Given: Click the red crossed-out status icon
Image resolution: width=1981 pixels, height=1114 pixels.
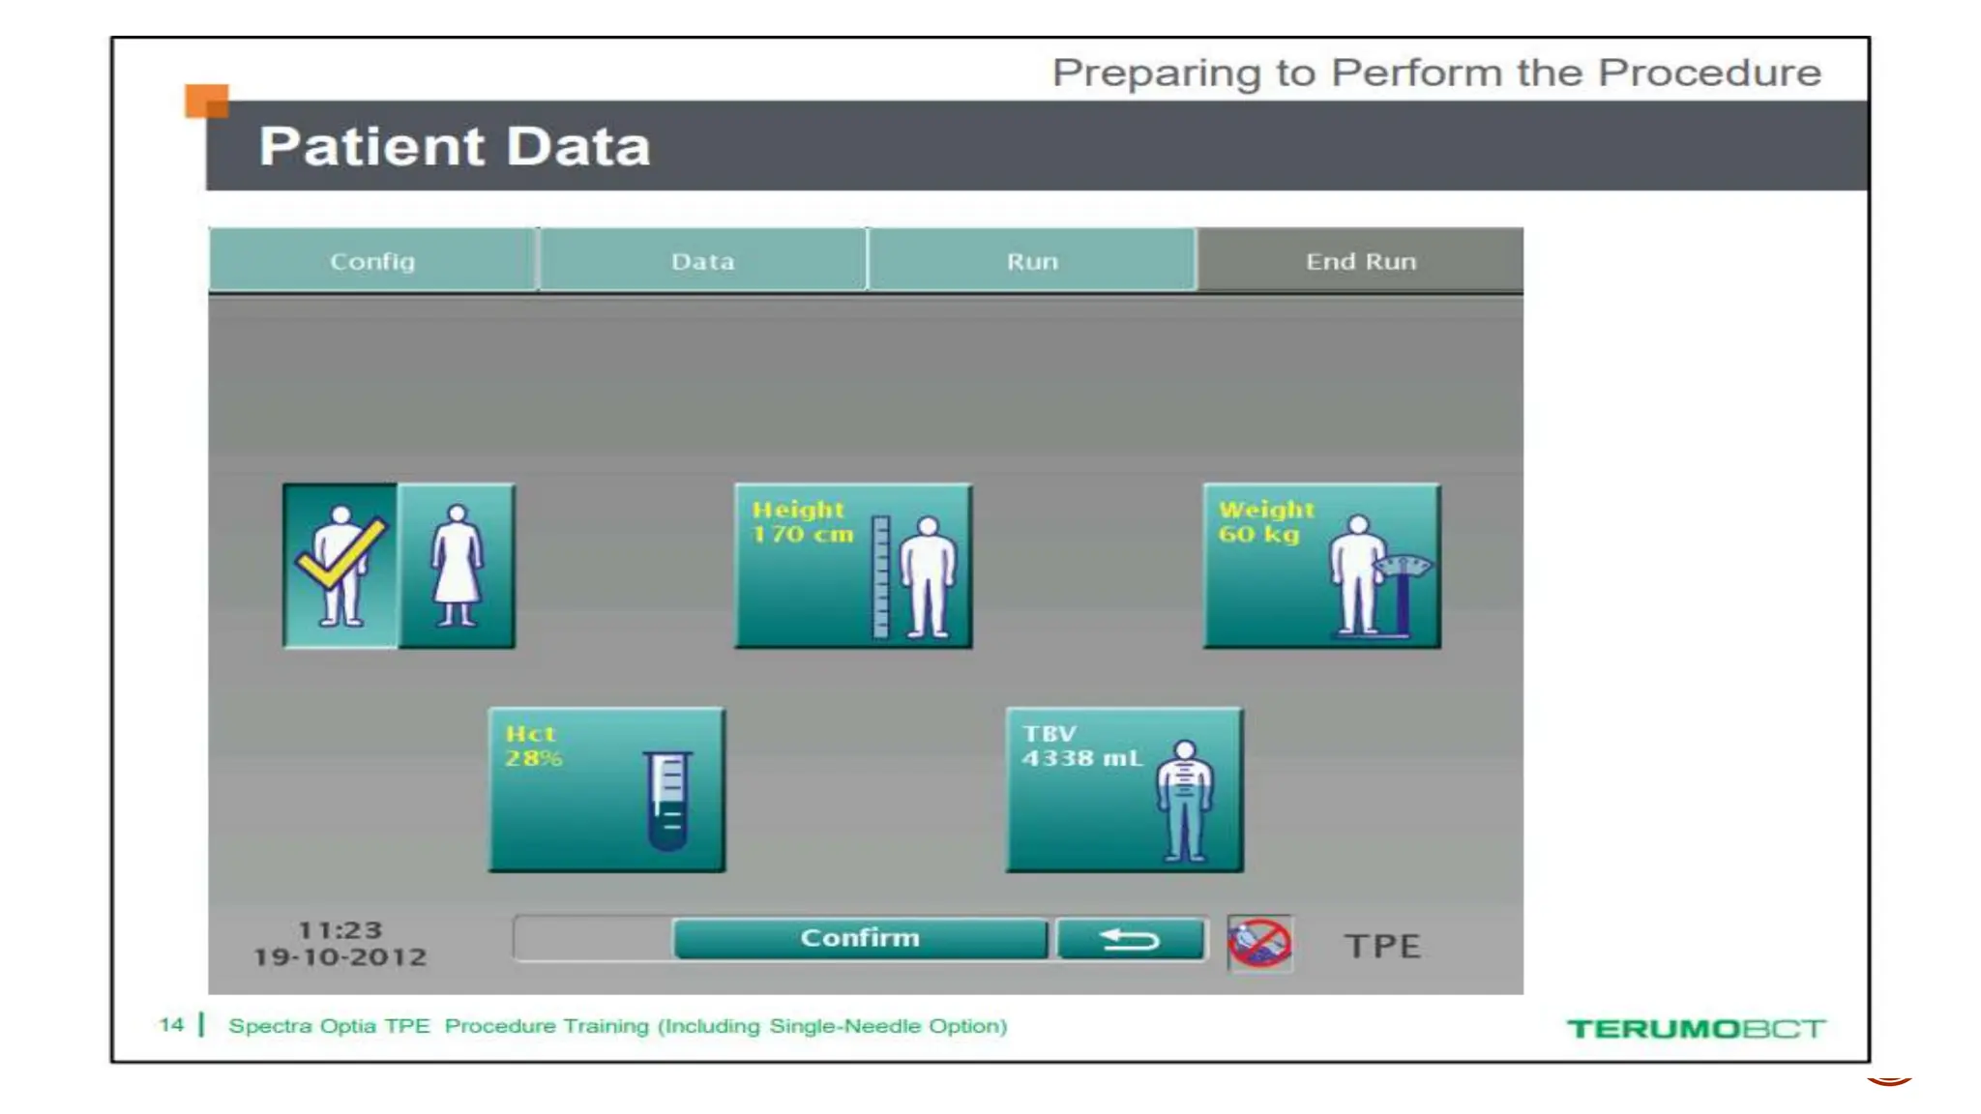Looking at the screenshot, I should point(1259,943).
